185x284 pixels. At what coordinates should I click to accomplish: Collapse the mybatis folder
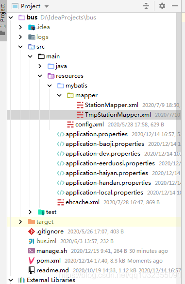pyautogui.click(x=50, y=86)
